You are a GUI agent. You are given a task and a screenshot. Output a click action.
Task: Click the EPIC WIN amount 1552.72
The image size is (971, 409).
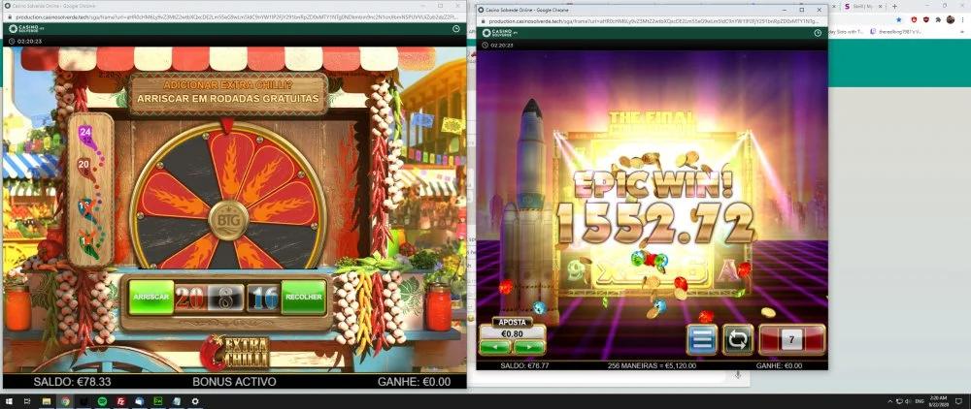655,223
